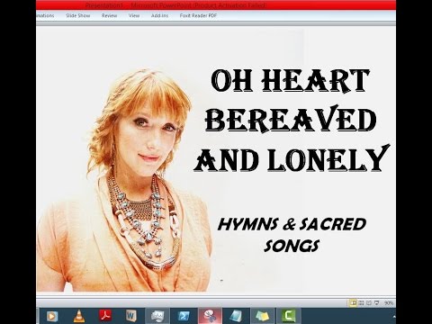Open Adobe Reader from taskbar
This screenshot has height=324, width=432.
coord(105,316)
